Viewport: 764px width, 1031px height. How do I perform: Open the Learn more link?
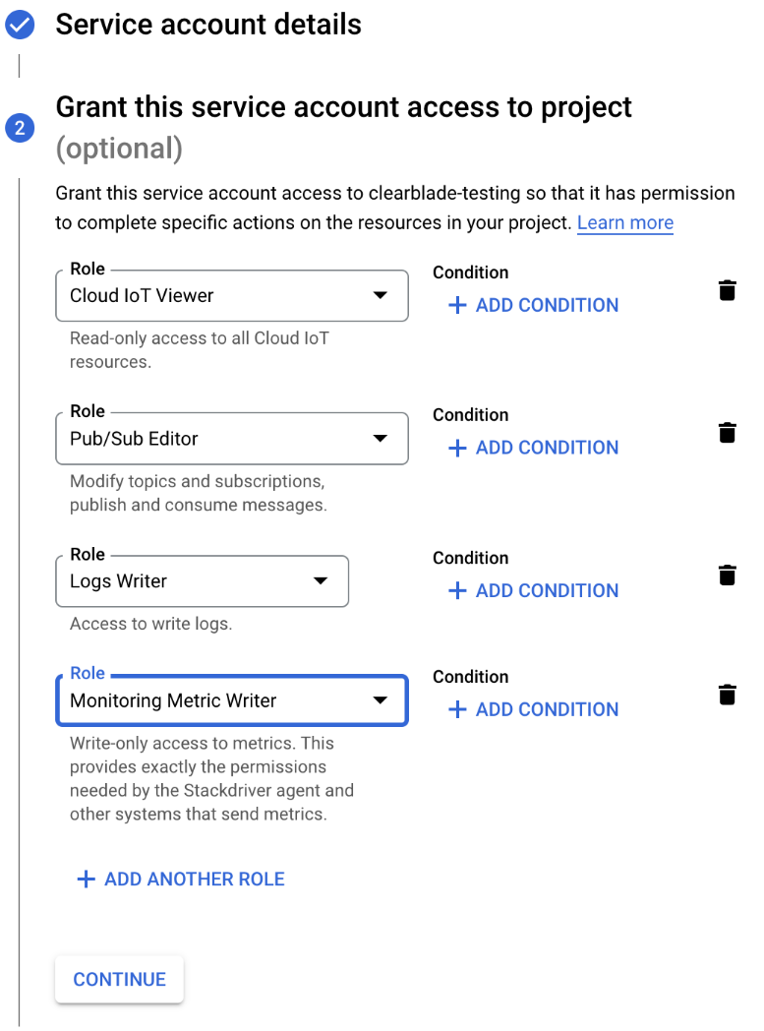pyautogui.click(x=625, y=222)
